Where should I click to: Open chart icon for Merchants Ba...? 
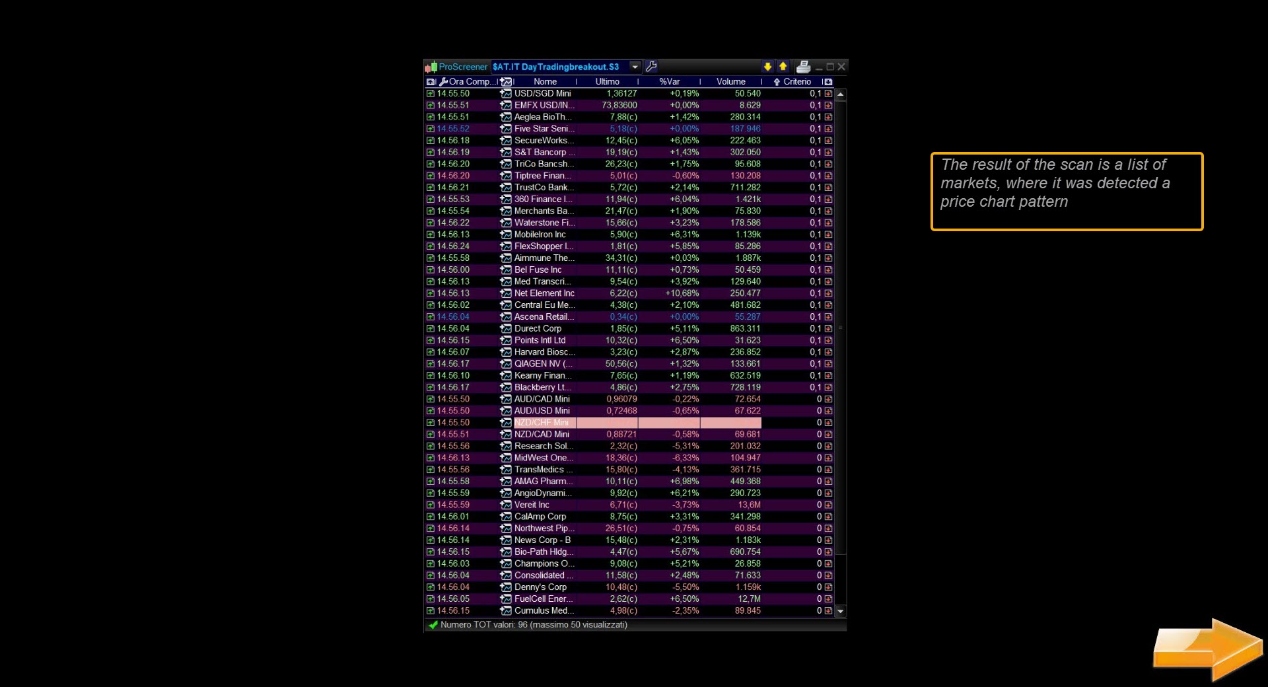click(506, 211)
